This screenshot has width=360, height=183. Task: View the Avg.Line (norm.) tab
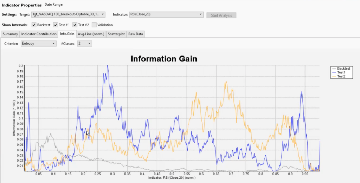(x=91, y=34)
